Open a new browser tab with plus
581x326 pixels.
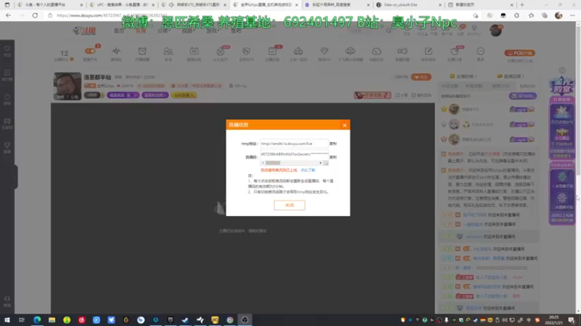(x=521, y=5)
